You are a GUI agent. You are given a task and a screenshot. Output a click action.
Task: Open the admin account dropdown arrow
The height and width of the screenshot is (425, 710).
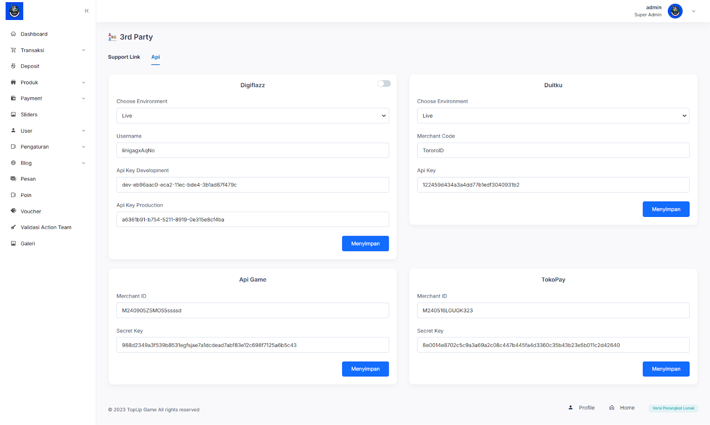[694, 12]
